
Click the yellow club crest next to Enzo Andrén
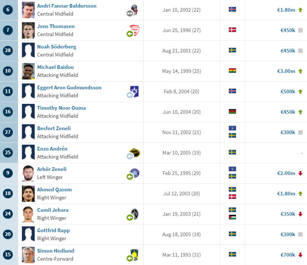point(135,153)
